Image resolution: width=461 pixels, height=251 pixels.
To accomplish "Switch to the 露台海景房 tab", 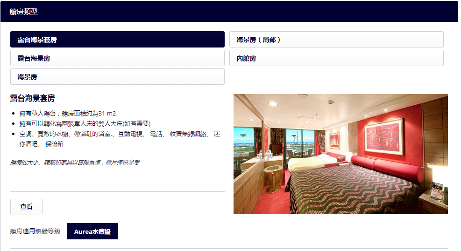I will tap(117, 58).
